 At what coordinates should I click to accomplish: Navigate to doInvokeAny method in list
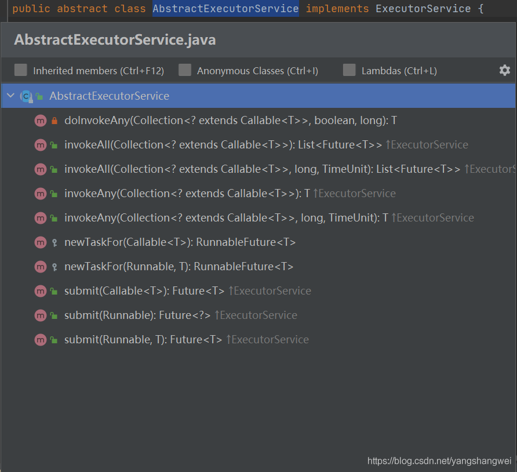pos(230,121)
